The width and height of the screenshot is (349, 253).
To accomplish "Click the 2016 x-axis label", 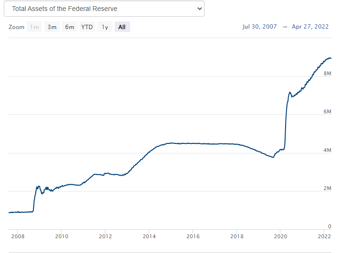I will coord(193,236).
